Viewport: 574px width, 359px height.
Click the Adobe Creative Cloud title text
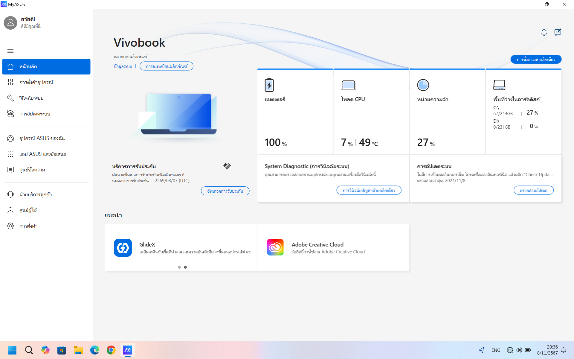pos(317,245)
